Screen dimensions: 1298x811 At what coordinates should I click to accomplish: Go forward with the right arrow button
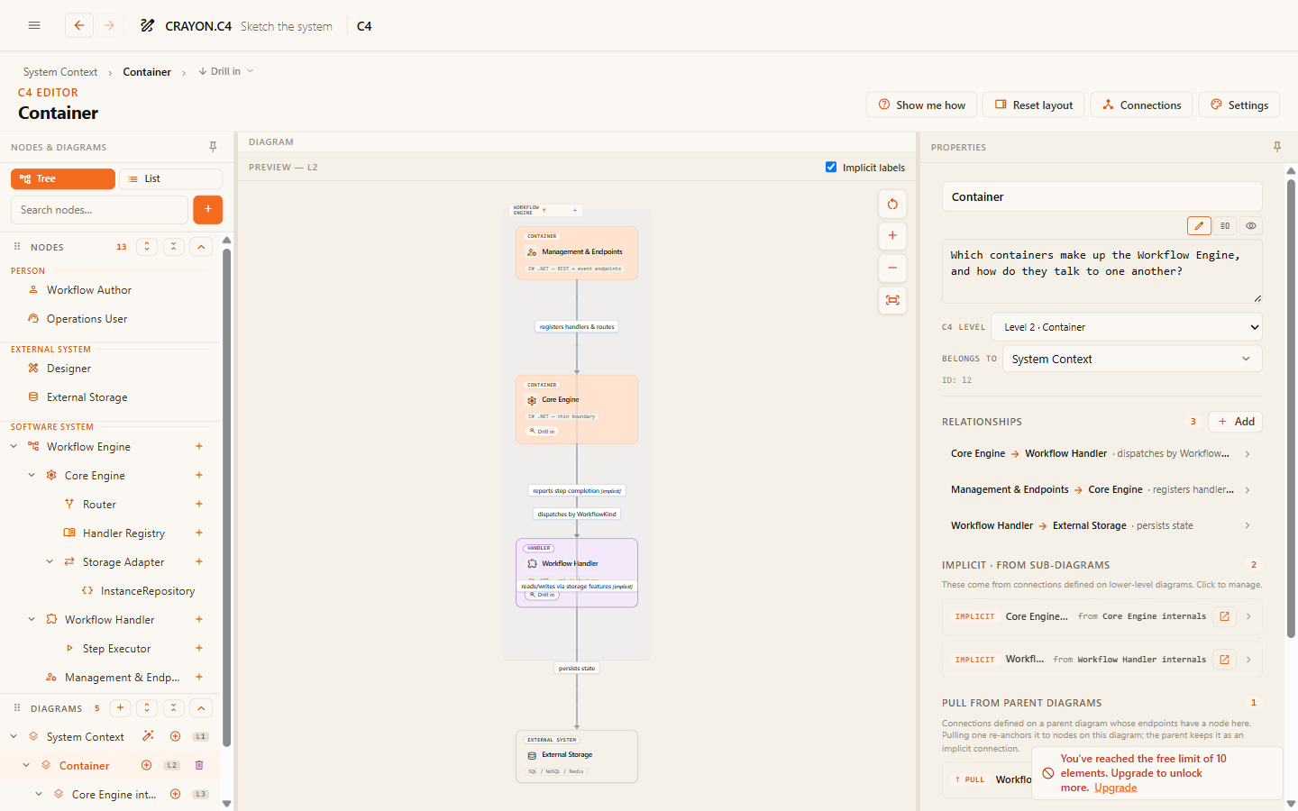(109, 25)
